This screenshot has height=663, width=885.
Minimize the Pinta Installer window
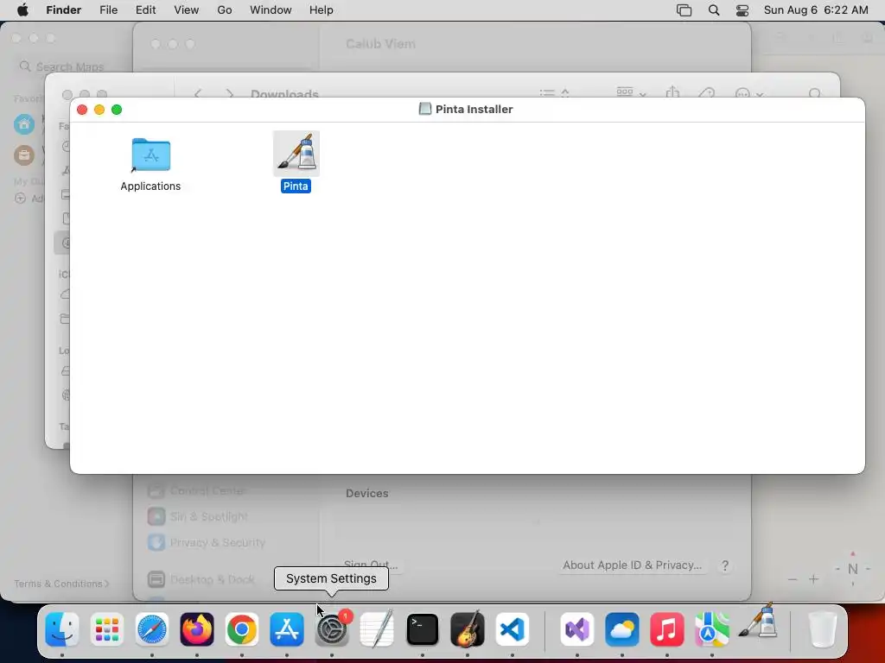[x=99, y=110]
